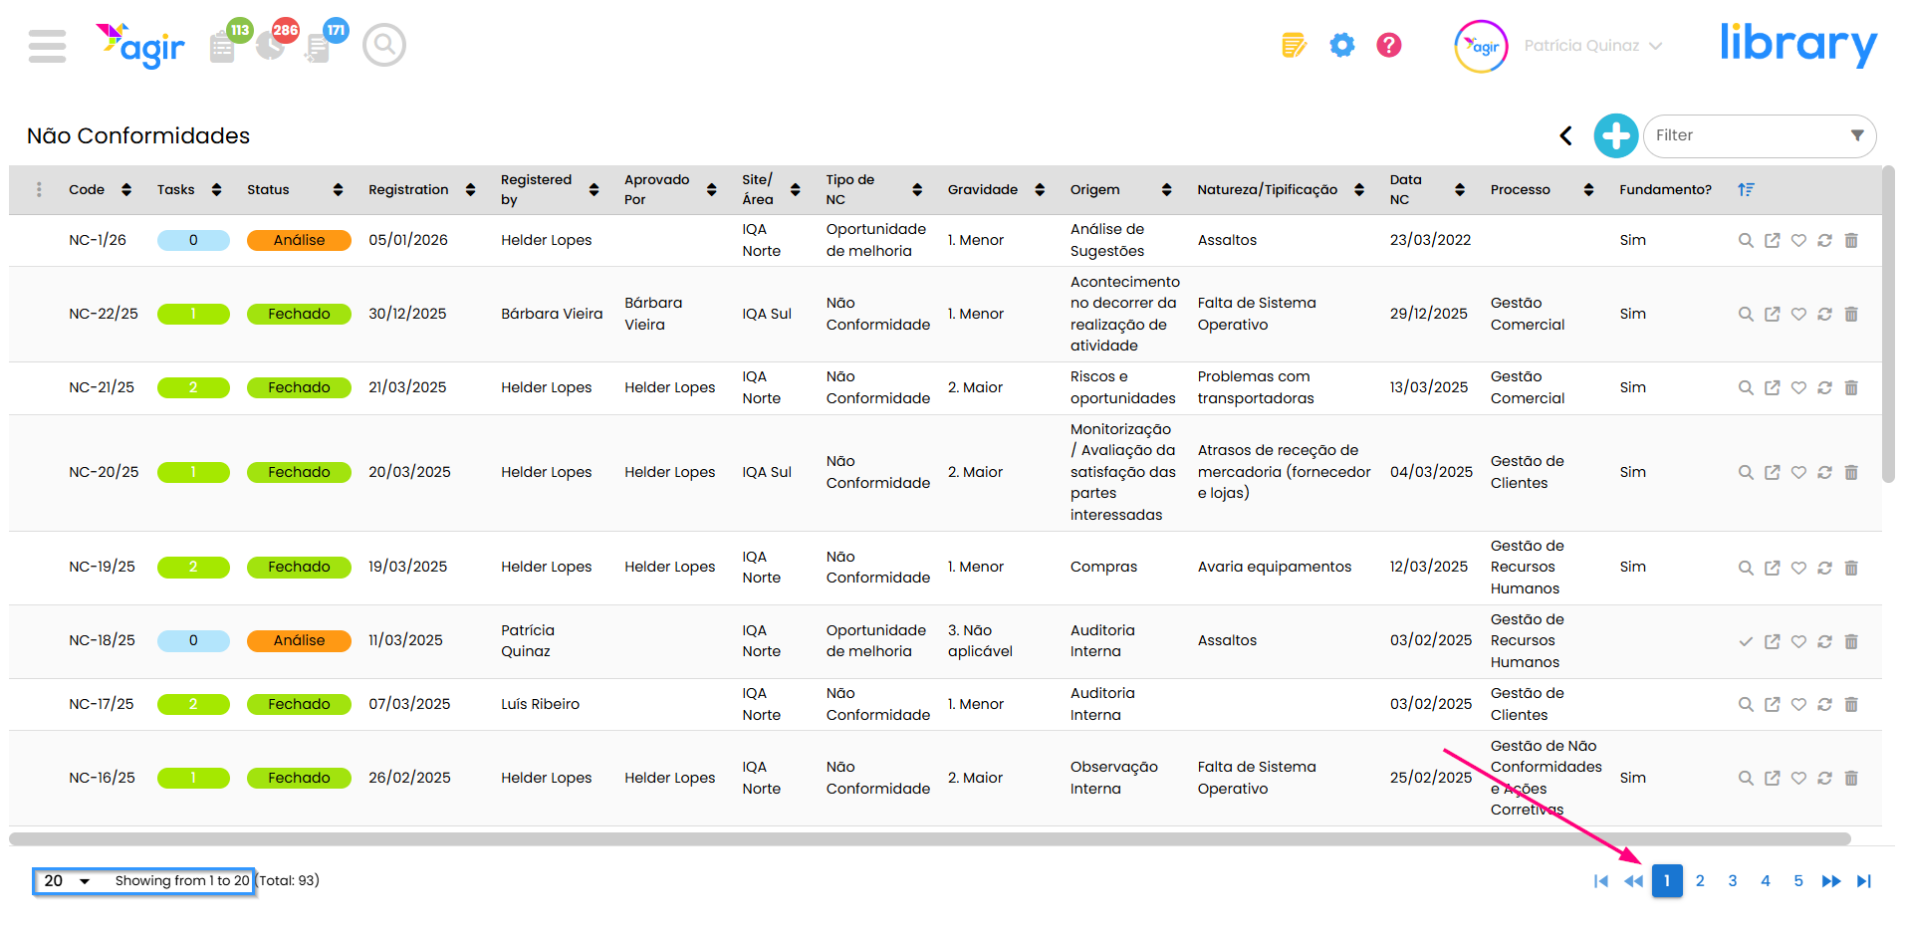Click the search magnifier in the header
Screen dimensions: 1906x935
click(384, 45)
